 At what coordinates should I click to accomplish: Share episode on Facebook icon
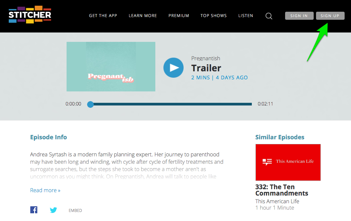coord(34,210)
